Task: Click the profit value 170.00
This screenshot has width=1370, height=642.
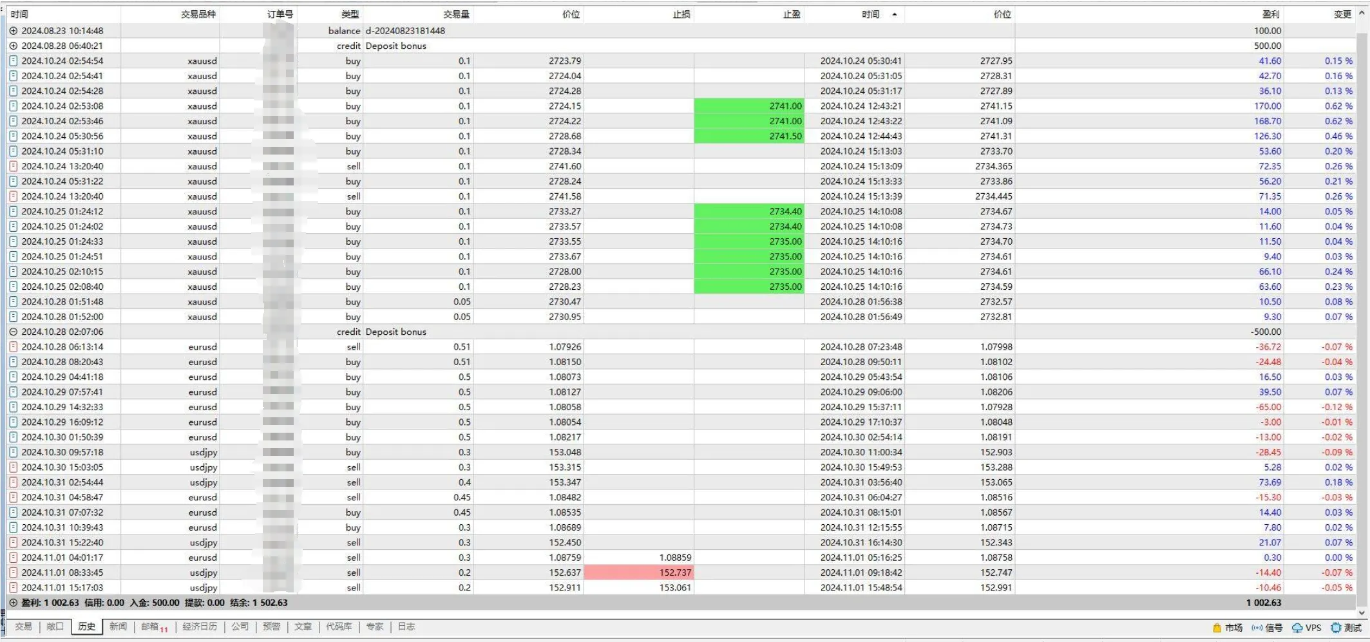Action: (x=1268, y=106)
